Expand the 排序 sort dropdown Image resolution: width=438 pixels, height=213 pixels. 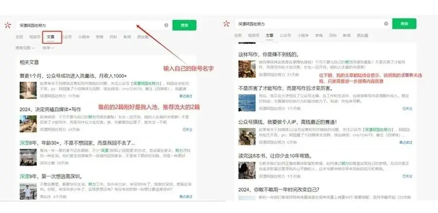pos(47,48)
